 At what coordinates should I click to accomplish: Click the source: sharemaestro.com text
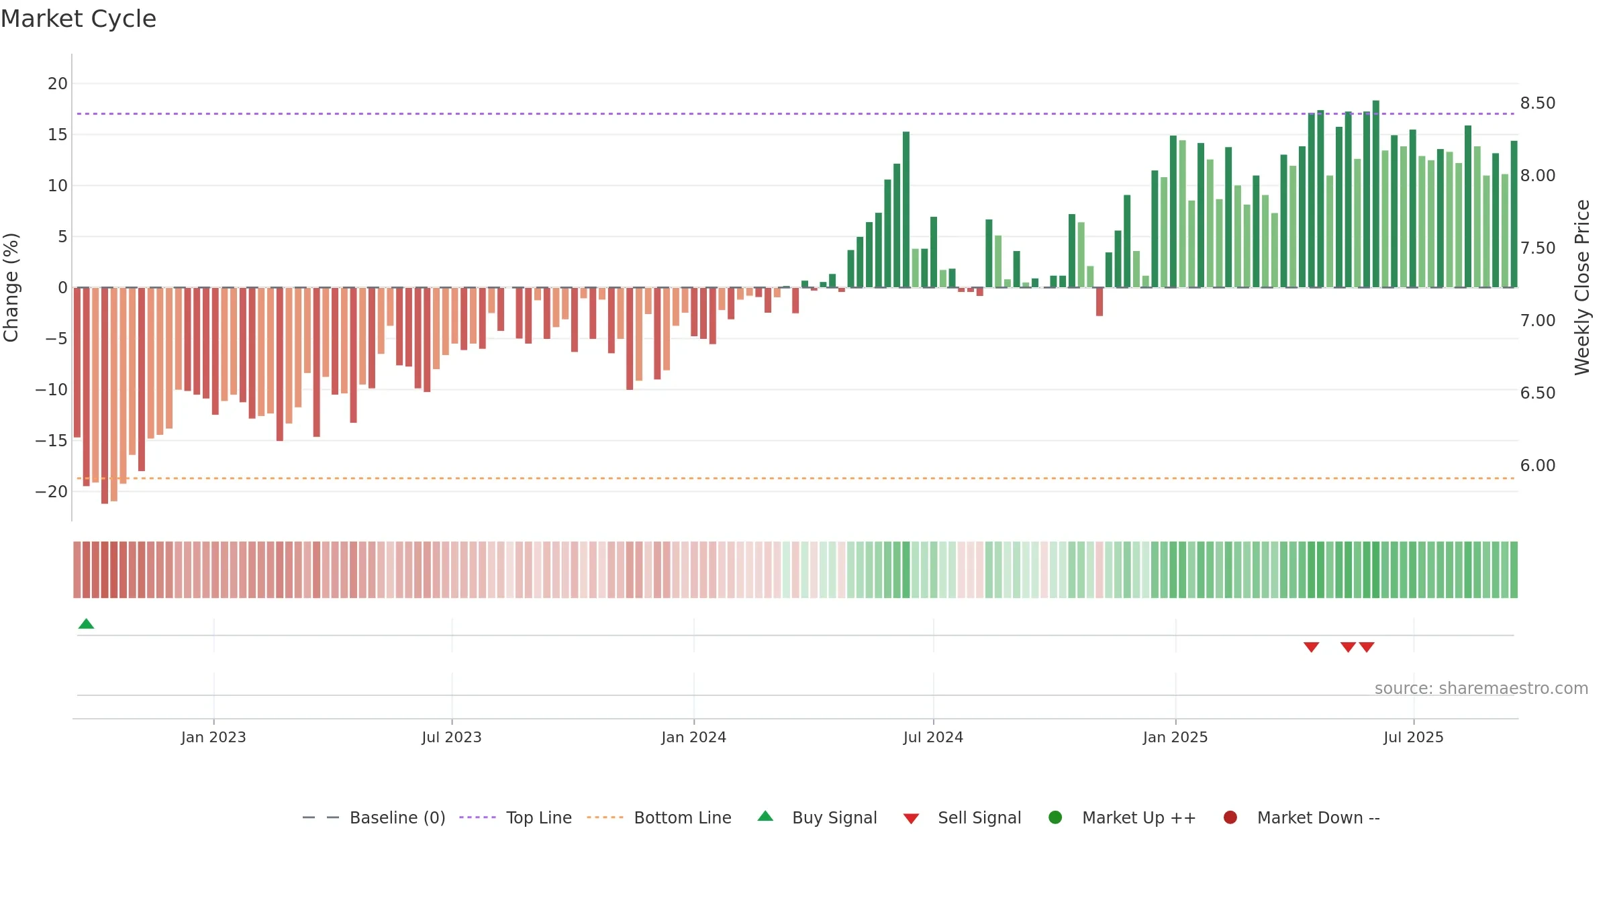(1481, 688)
